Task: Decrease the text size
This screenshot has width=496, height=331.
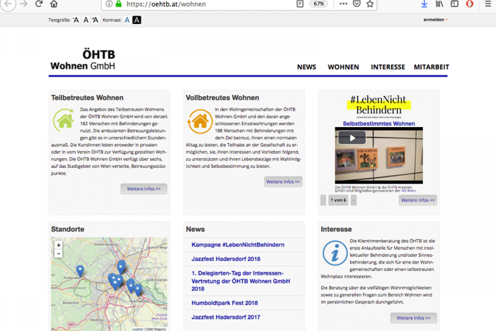Action: pos(76,20)
